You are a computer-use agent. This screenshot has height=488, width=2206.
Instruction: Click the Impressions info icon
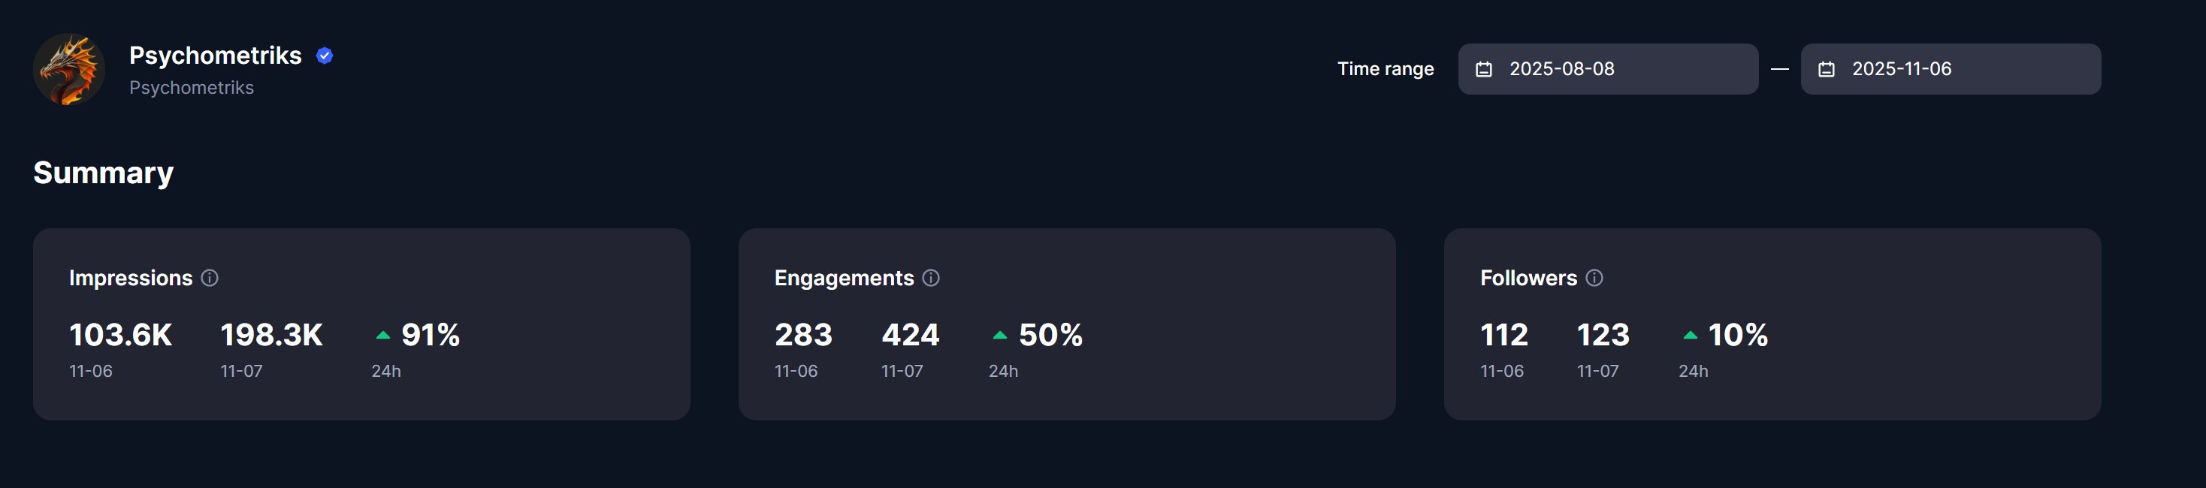click(x=210, y=279)
